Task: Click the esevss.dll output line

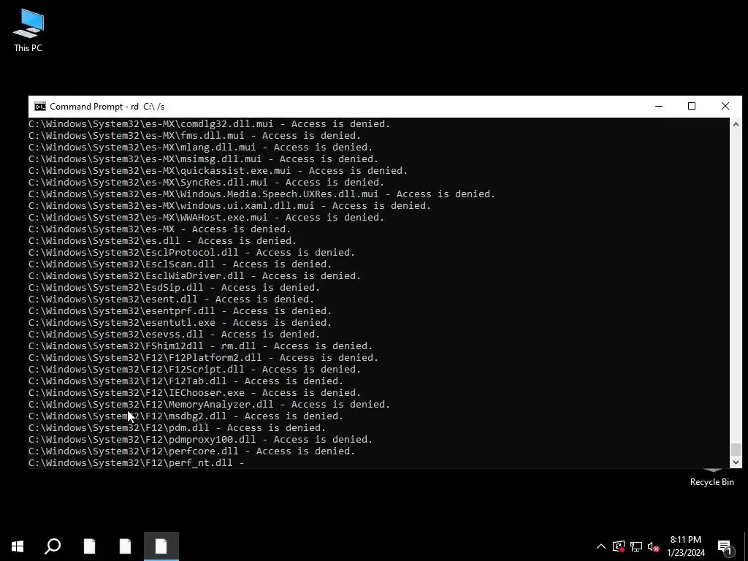Action: 174,335
